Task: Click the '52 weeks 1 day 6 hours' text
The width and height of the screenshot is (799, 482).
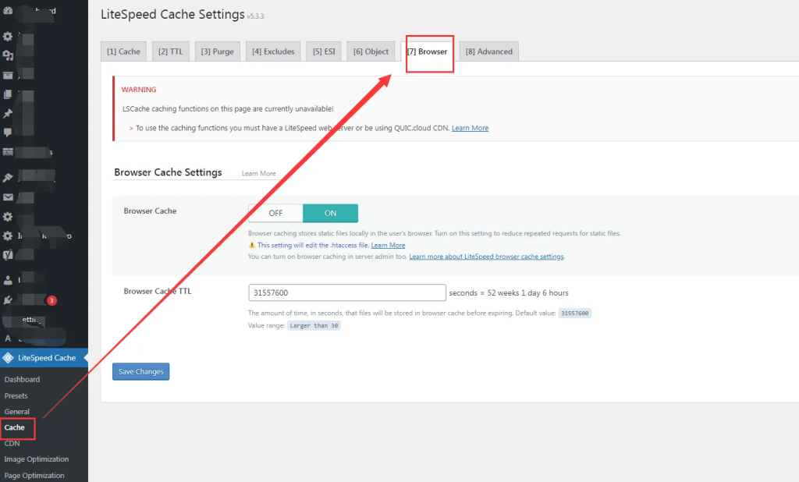Action: [528, 292]
